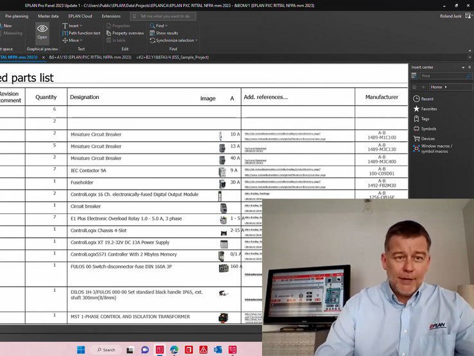Select the 'Fuseholder' designation cell
This screenshot has width=474, height=356.
click(154, 184)
